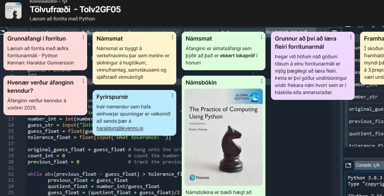This screenshot has height=196, width=384.
Task: Open menu of green Námsmat card
Action: point(262,37)
